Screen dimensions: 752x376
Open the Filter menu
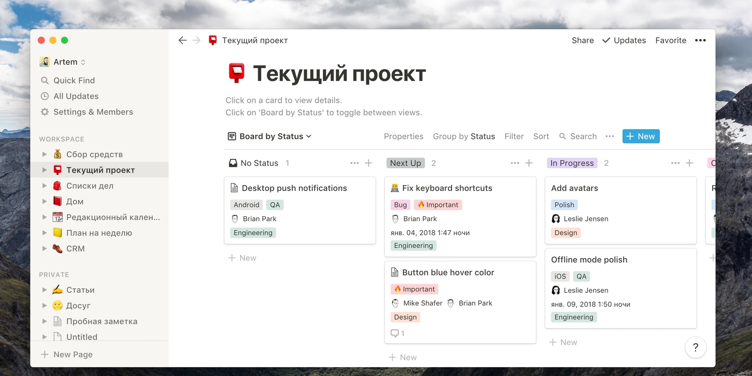514,136
